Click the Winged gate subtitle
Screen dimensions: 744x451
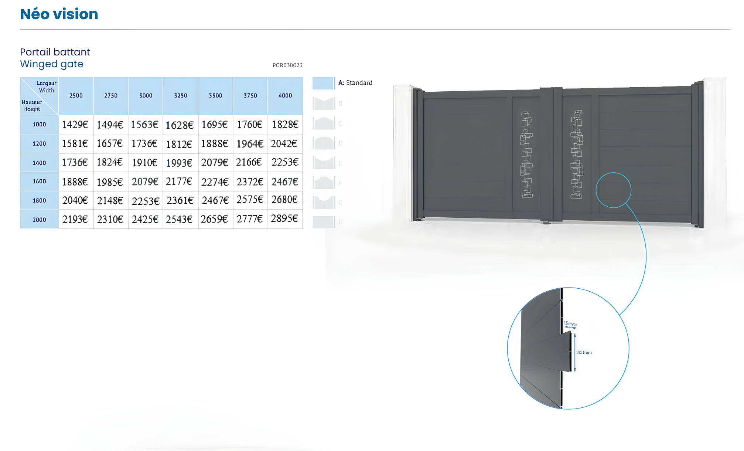coord(52,64)
